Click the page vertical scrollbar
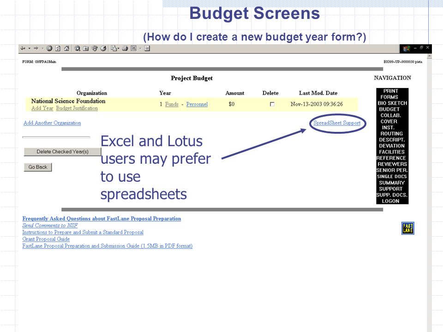 (x=430, y=192)
